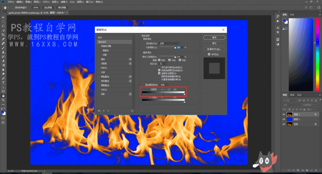Click the fx icon in dialog bottom
Viewport: 322px width, 174px height.
tap(100, 111)
